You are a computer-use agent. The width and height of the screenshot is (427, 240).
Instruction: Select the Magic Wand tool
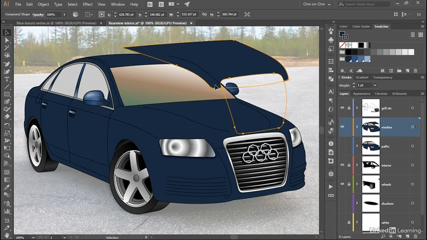click(x=7, y=48)
